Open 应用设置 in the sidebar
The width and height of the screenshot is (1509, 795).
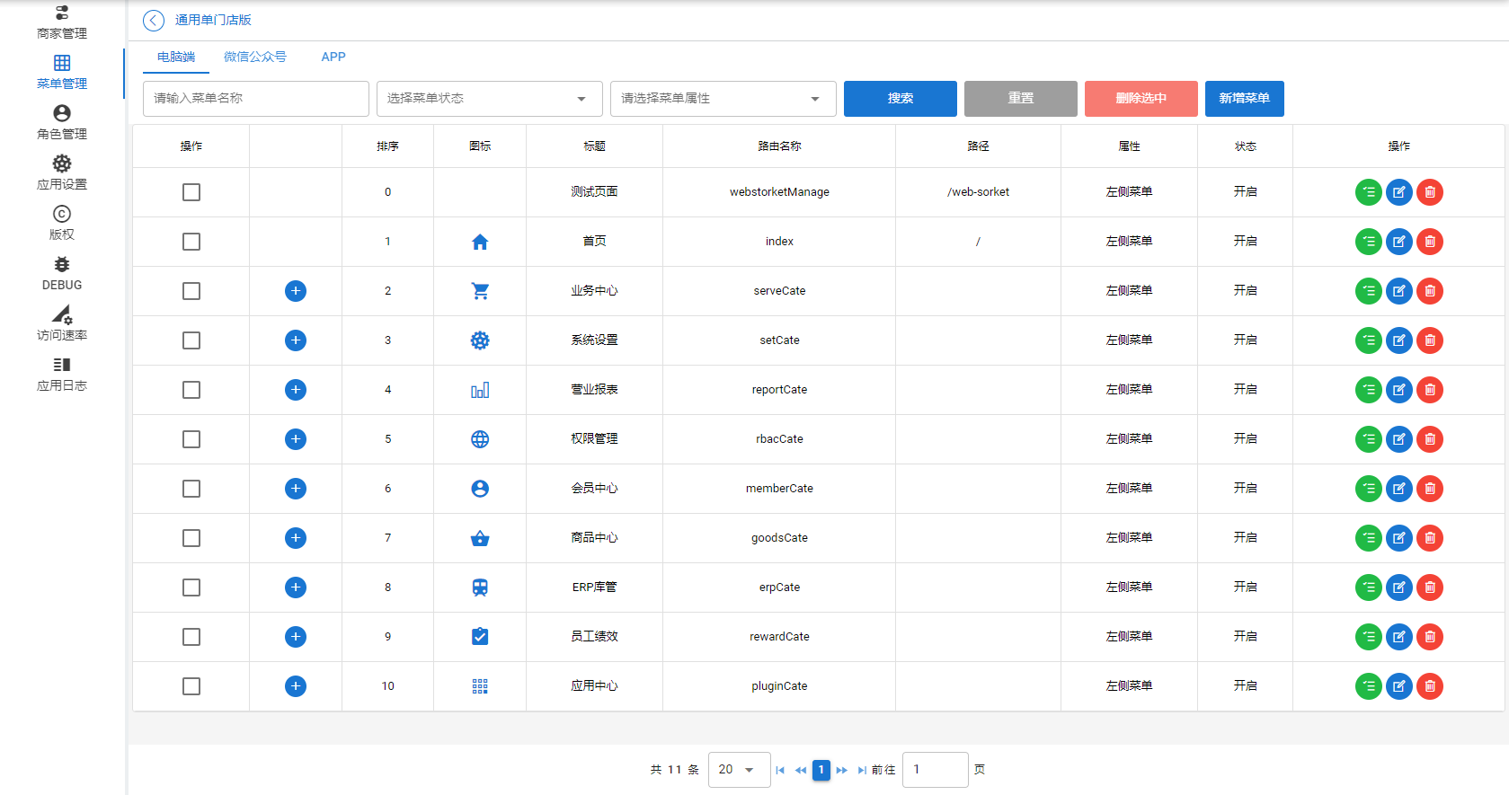pyautogui.click(x=62, y=173)
